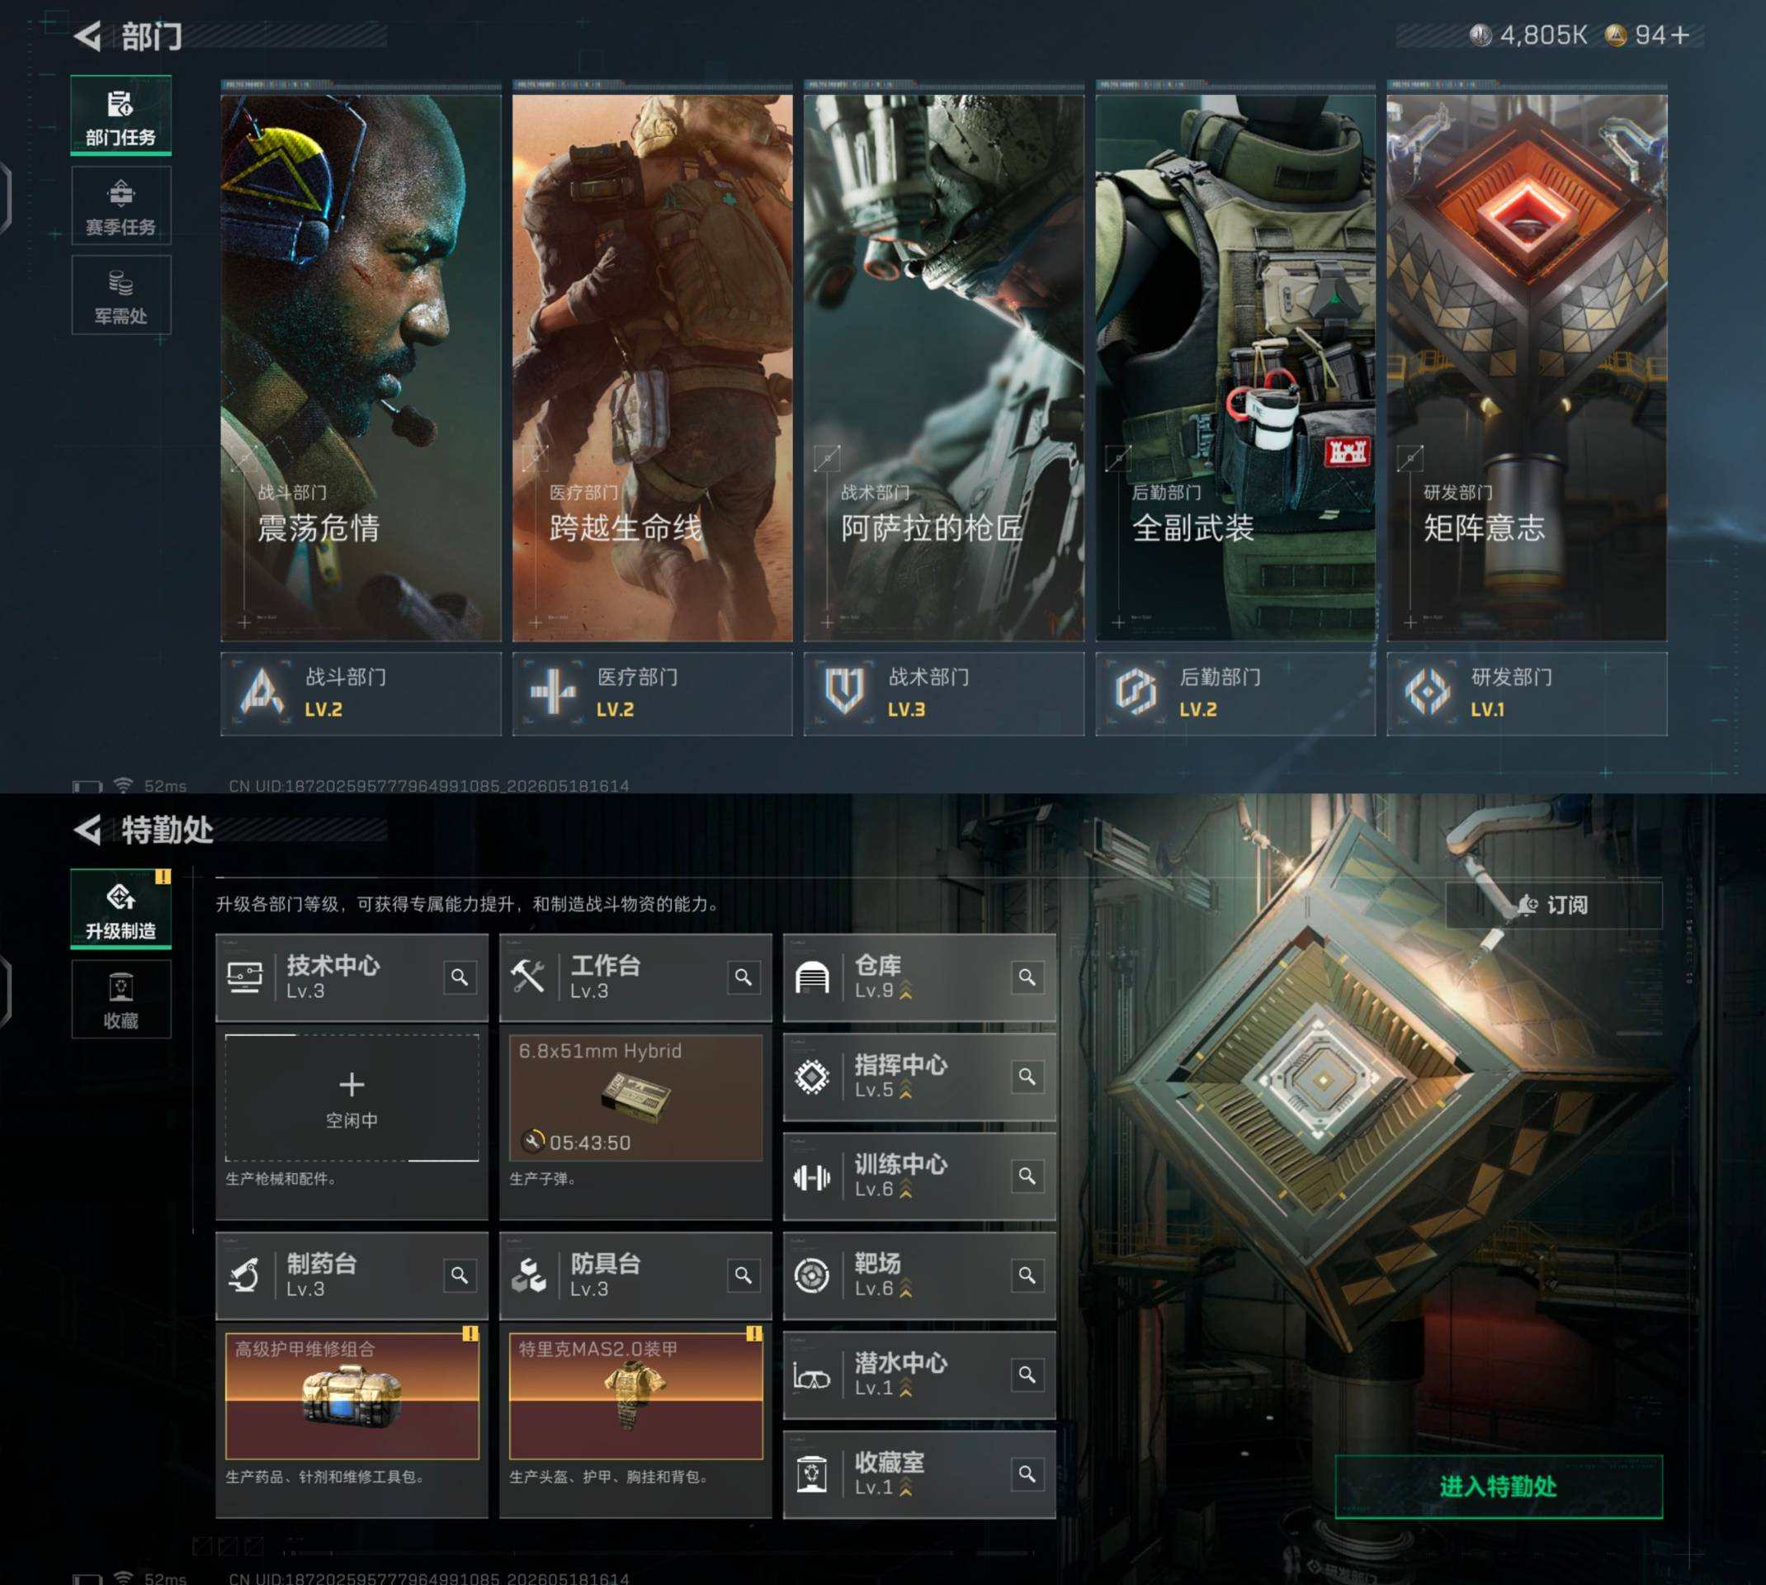Open the 阿萨拉的枪匠 mission card
Screen dimensions: 1766x1585
click(944, 367)
